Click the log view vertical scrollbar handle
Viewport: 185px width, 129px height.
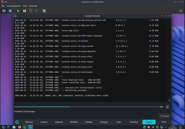(x=169, y=100)
